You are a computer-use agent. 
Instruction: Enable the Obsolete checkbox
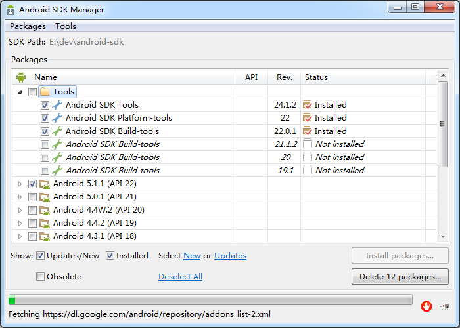(40, 276)
